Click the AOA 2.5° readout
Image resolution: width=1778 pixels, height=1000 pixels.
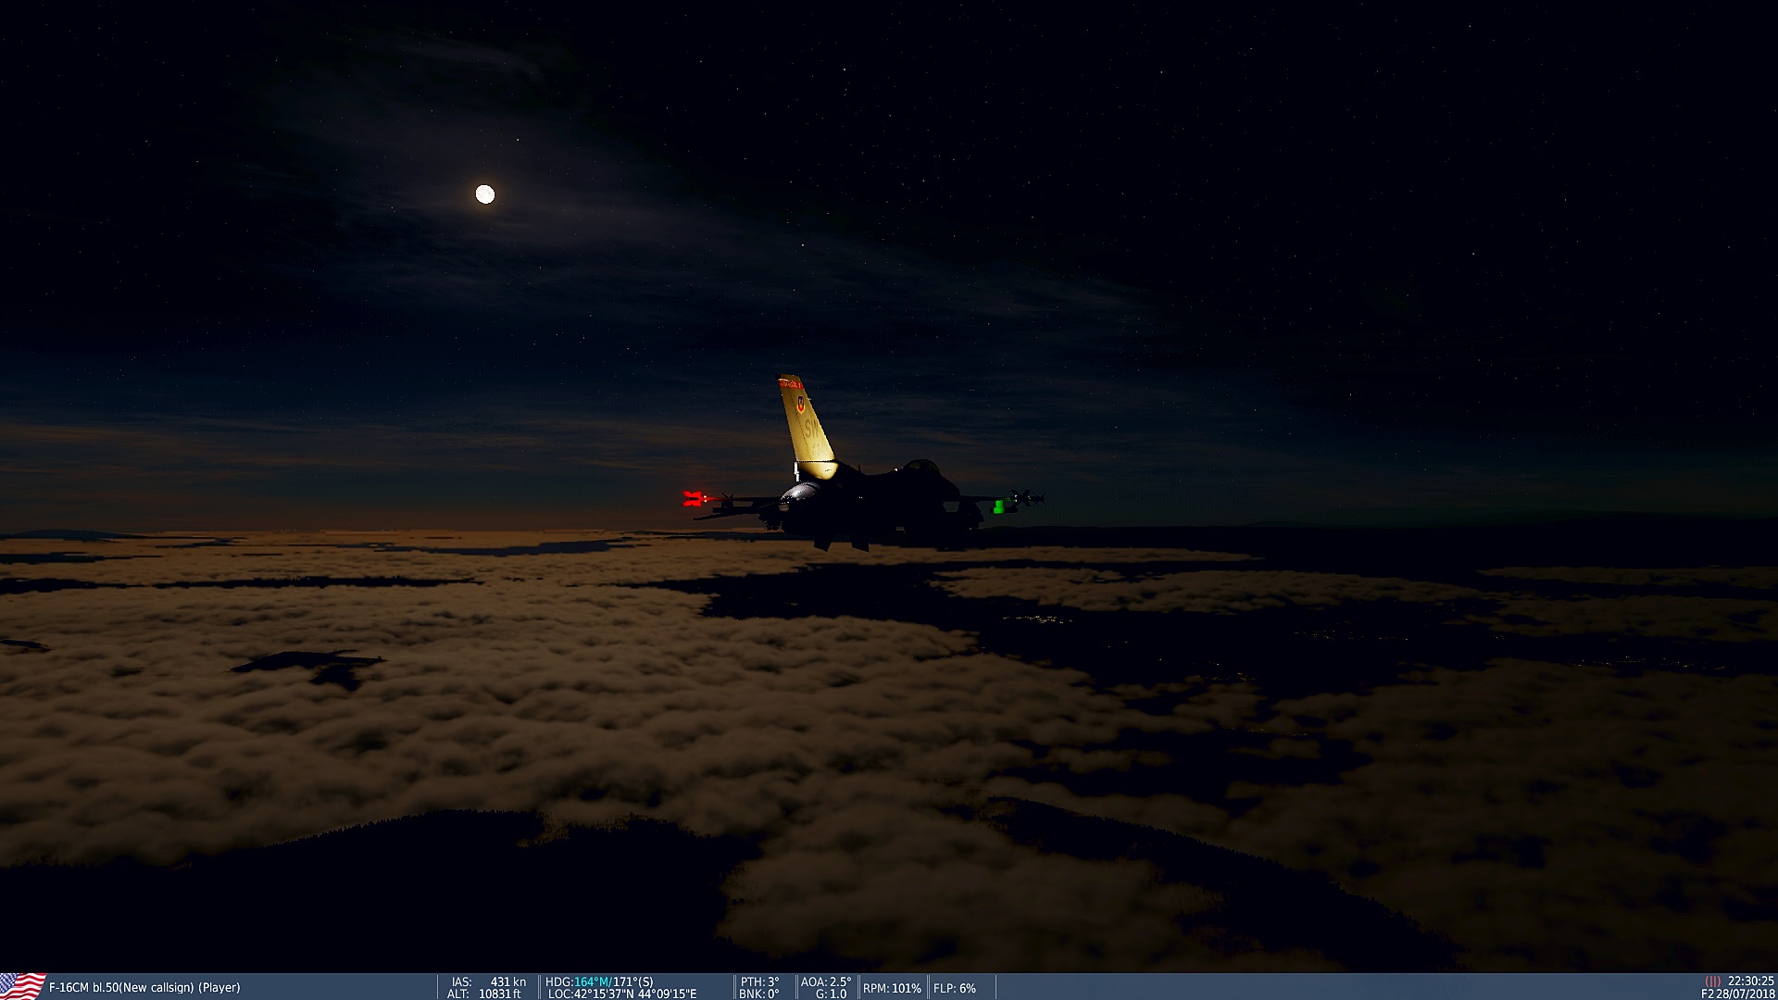coord(825,981)
